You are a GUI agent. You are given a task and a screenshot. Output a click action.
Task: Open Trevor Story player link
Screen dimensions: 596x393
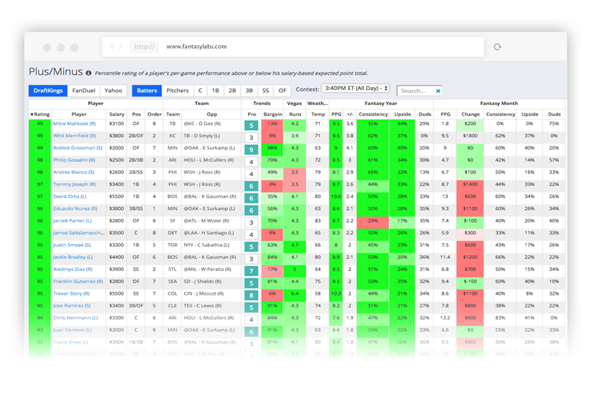click(x=71, y=294)
